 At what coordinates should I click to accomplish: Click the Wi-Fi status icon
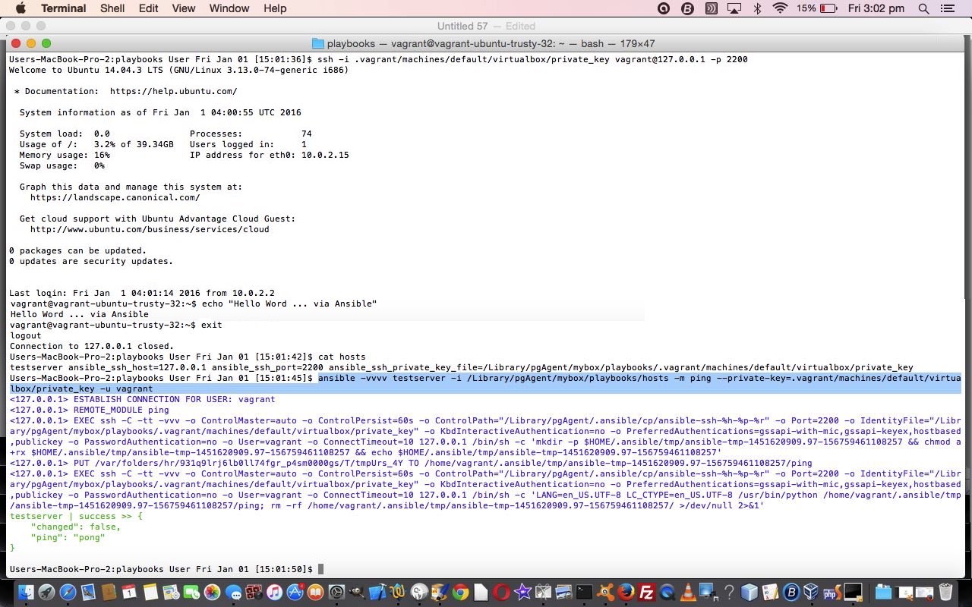tap(780, 8)
